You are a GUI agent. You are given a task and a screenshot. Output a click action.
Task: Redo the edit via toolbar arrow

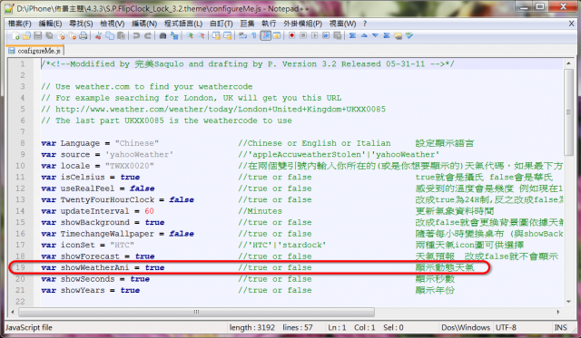[148, 36]
